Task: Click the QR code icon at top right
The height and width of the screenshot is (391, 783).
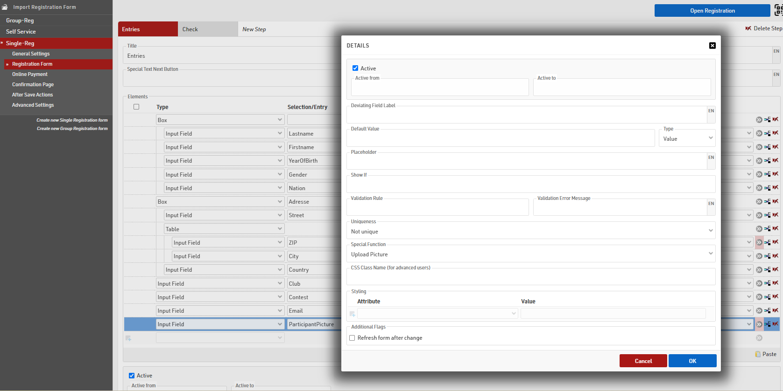Action: 778,10
